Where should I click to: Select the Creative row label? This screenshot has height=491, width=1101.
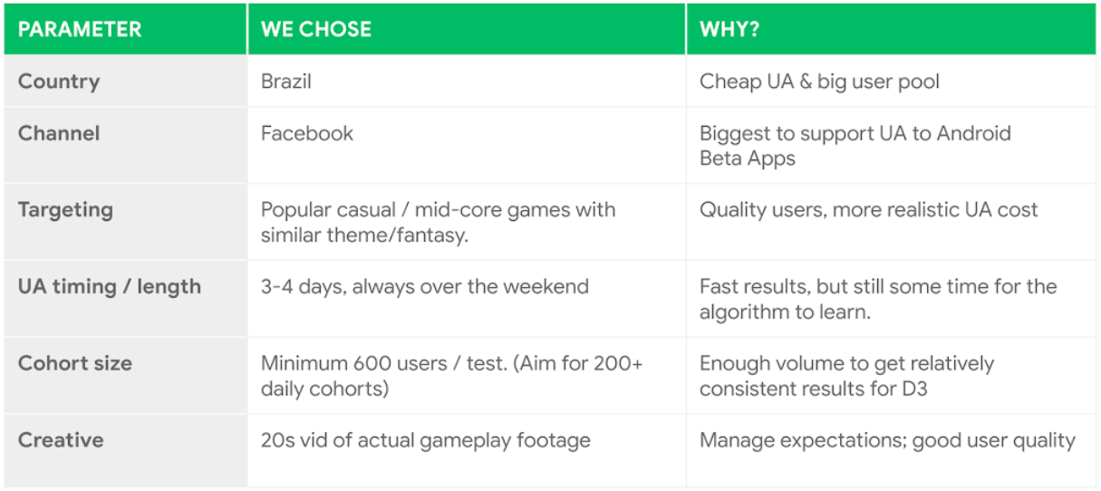pyautogui.click(x=61, y=440)
